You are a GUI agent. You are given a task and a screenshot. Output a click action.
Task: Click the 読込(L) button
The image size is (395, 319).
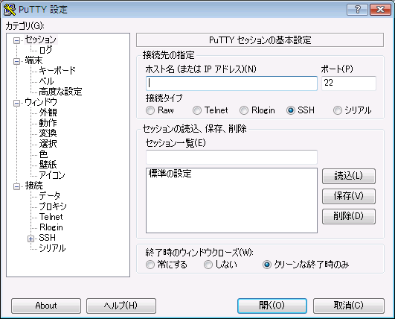pos(349,176)
